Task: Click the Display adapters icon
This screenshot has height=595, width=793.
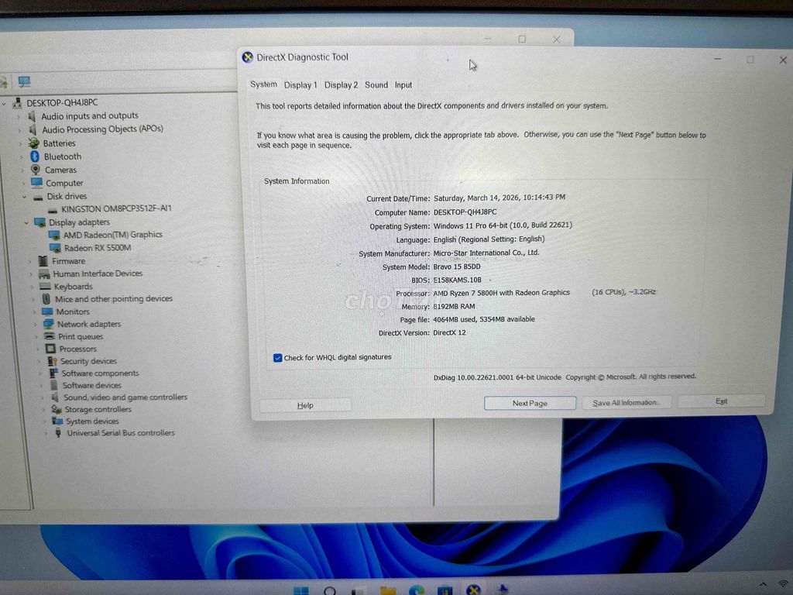Action: click(x=40, y=222)
